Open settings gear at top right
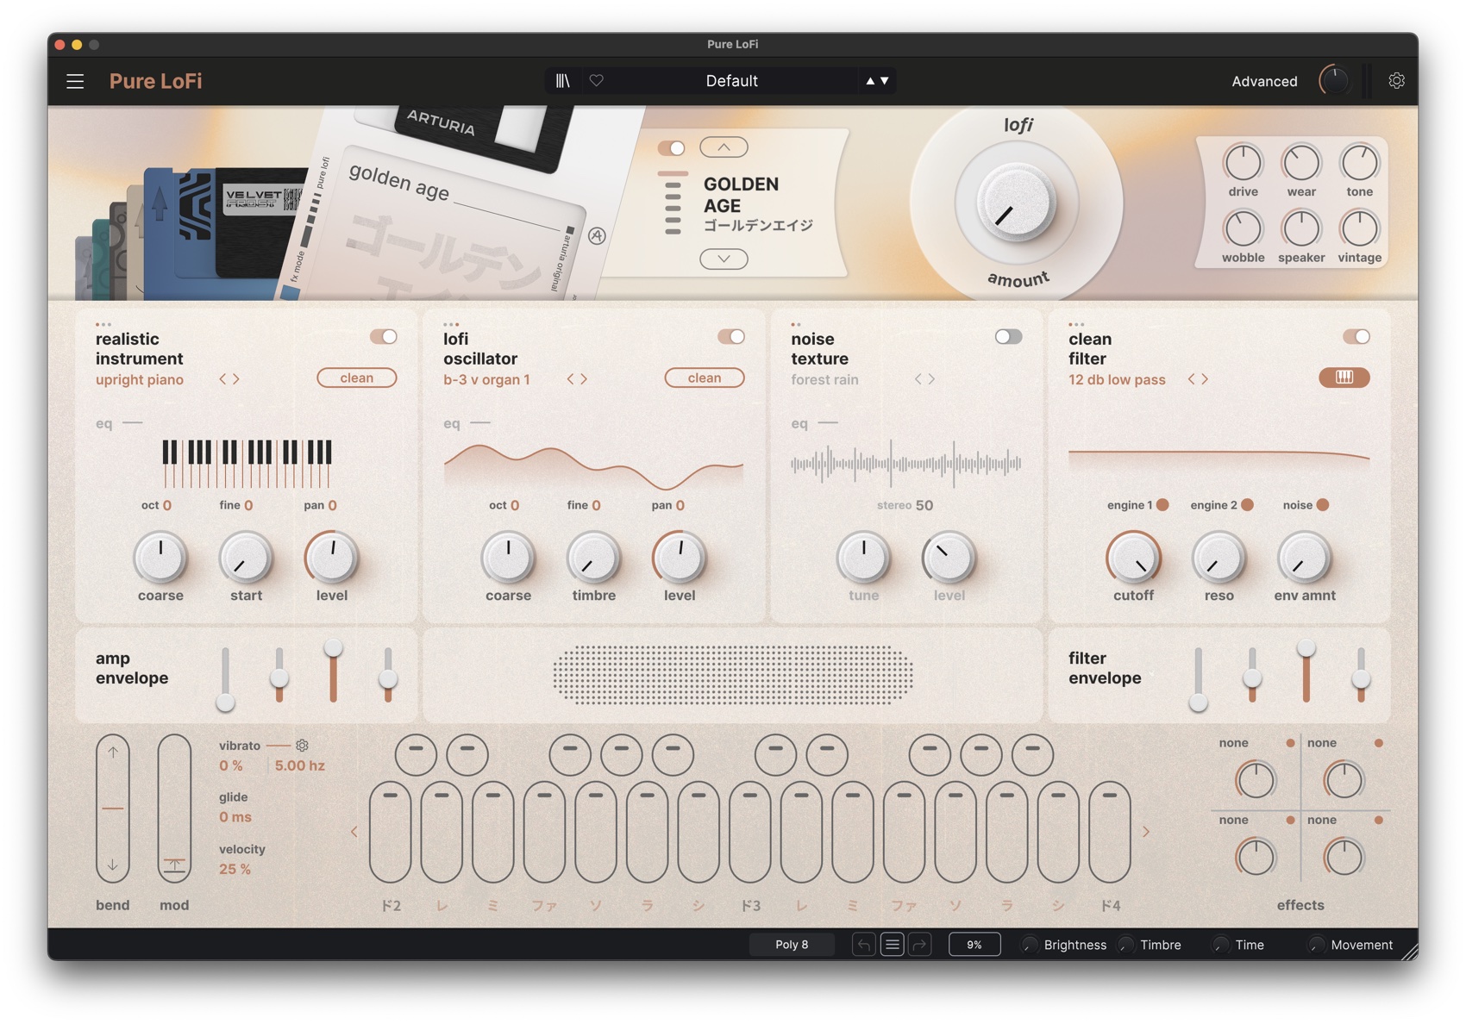Image resolution: width=1466 pixels, height=1024 pixels. [x=1396, y=80]
